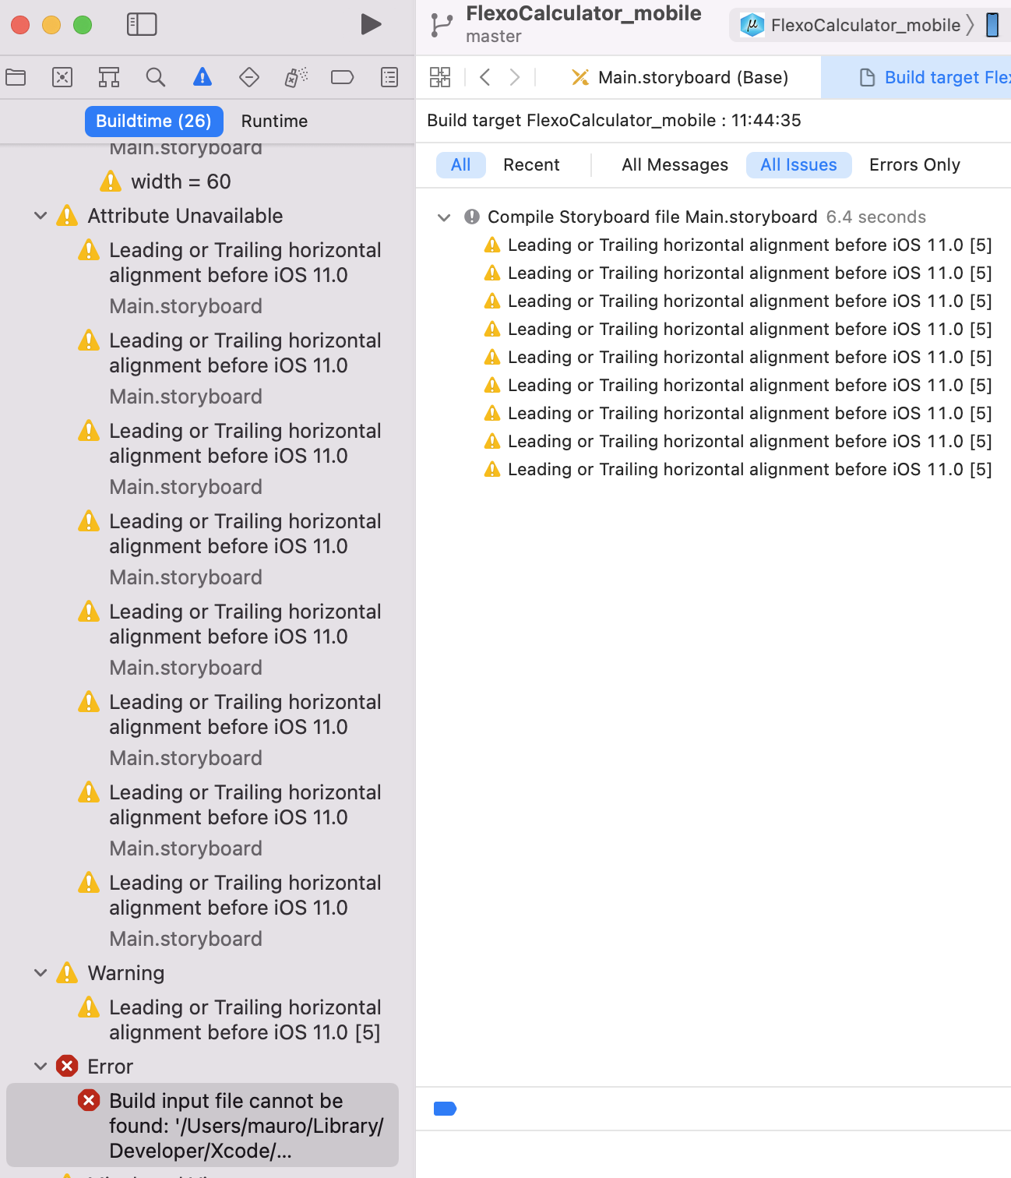Click the blue filter tag icon
Screen dimensions: 1011x1178
tap(445, 1109)
